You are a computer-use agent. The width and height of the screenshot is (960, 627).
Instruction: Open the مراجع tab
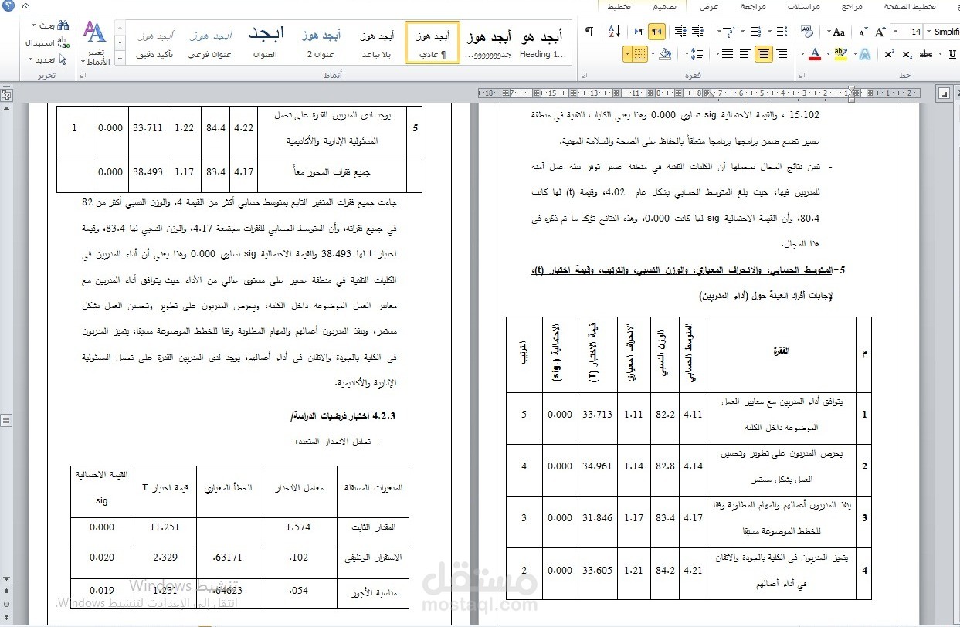(853, 6)
